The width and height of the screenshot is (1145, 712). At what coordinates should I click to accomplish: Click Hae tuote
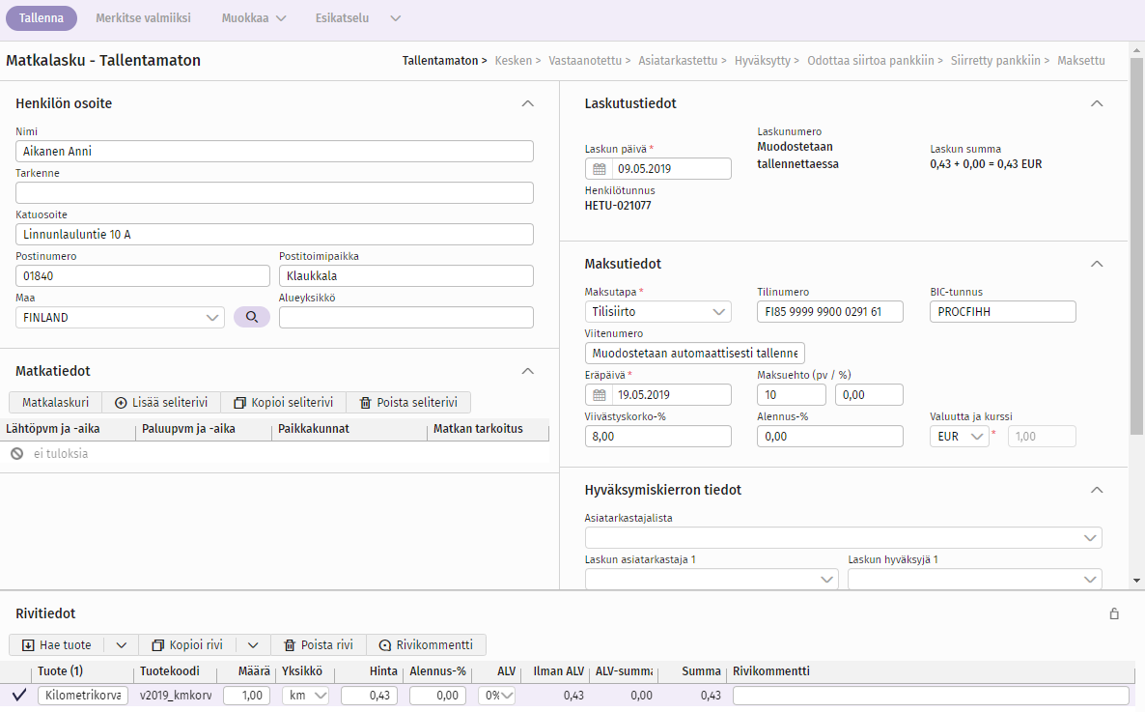click(x=57, y=644)
